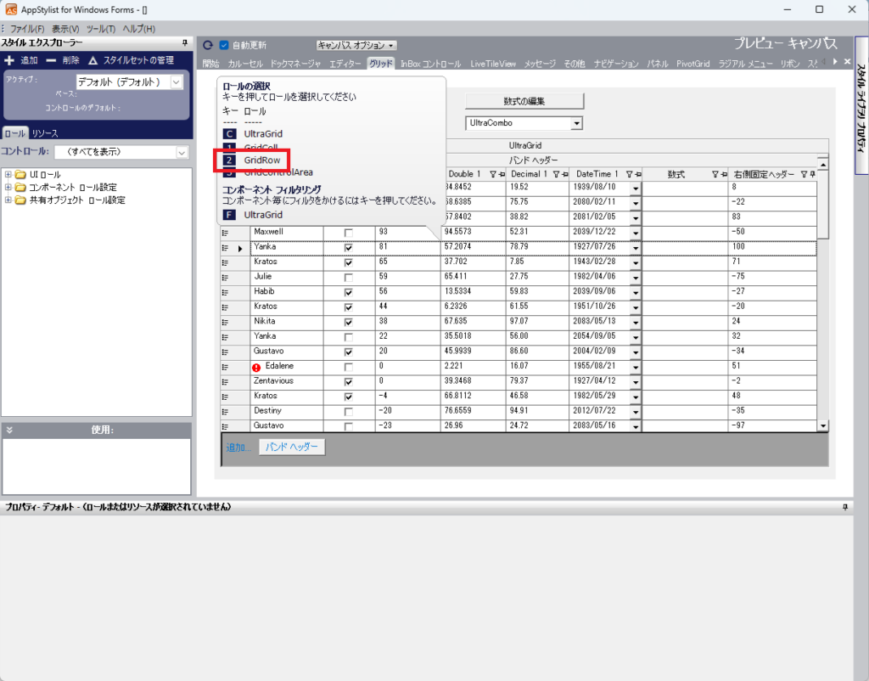Select the UltraGrid role with key C
Screen dimensions: 869x681
click(x=253, y=133)
